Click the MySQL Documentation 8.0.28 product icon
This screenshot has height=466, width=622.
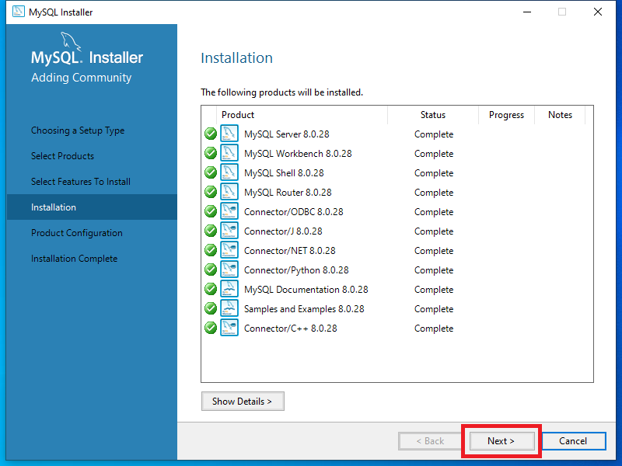229,289
